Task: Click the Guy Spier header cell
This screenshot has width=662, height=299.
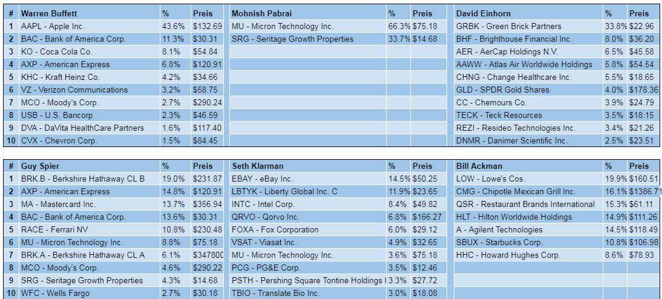Action: 90,166
